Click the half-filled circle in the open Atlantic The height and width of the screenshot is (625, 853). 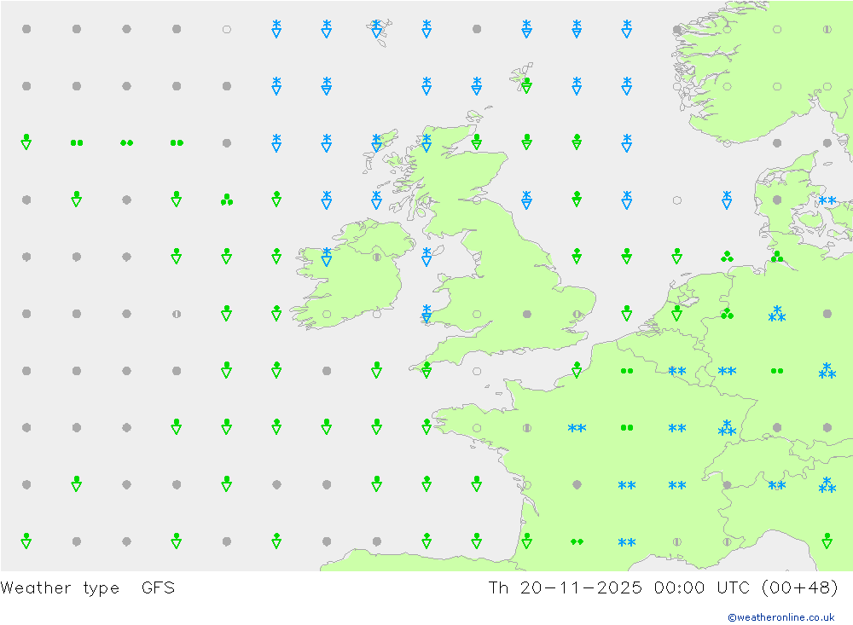point(177,314)
